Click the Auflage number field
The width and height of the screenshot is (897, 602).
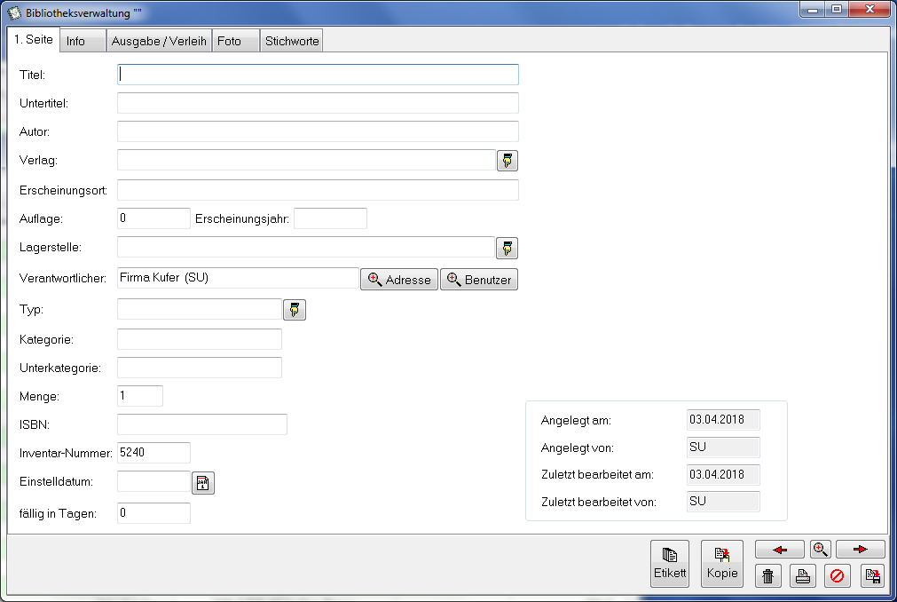[x=153, y=218]
